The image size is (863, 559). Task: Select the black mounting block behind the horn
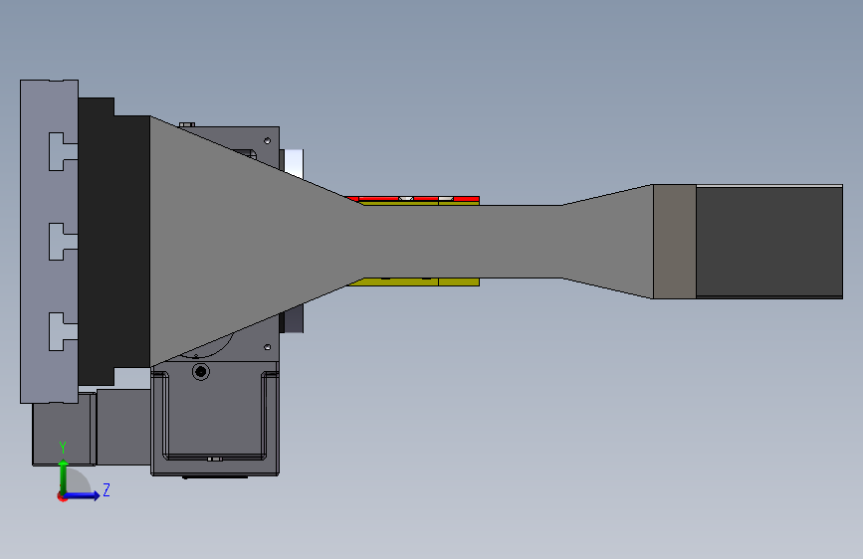113,242
